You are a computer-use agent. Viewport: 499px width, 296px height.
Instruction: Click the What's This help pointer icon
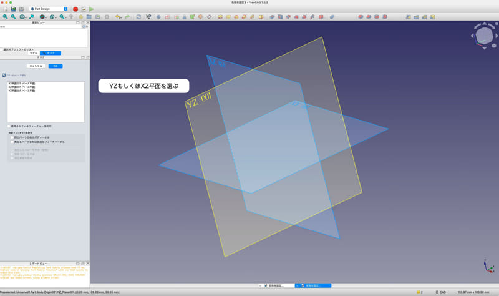pos(148,17)
